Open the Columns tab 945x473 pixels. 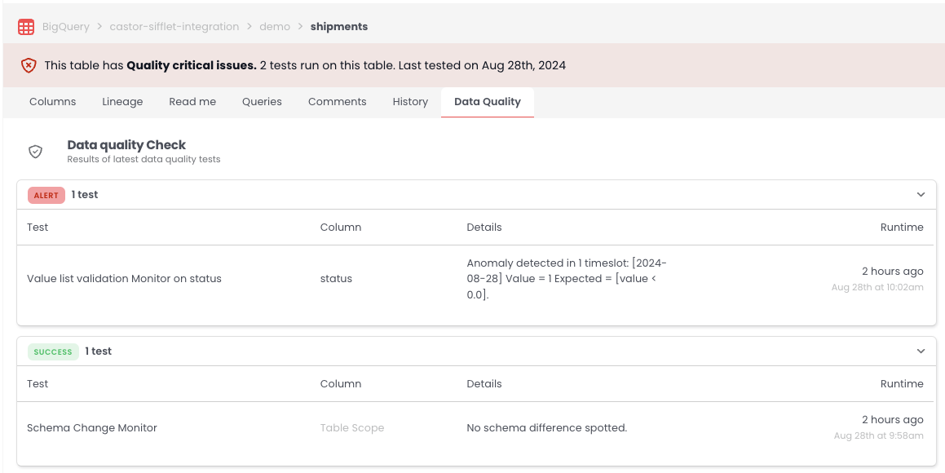tap(52, 102)
